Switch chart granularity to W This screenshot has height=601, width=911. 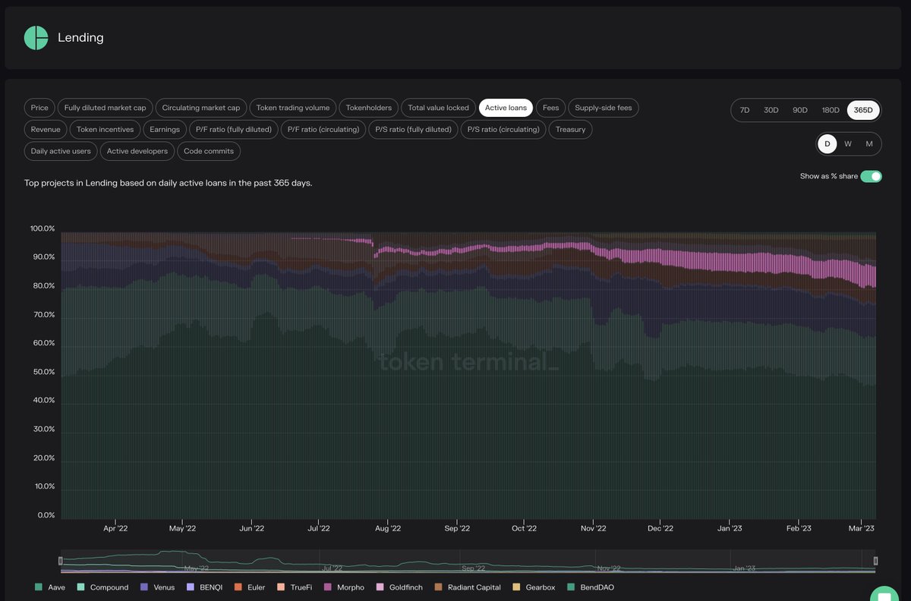pos(847,143)
